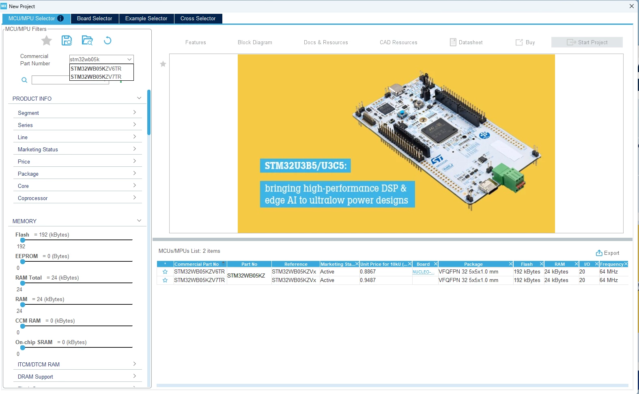This screenshot has width=639, height=394.
Task: Open the Features tab
Action: (196, 42)
